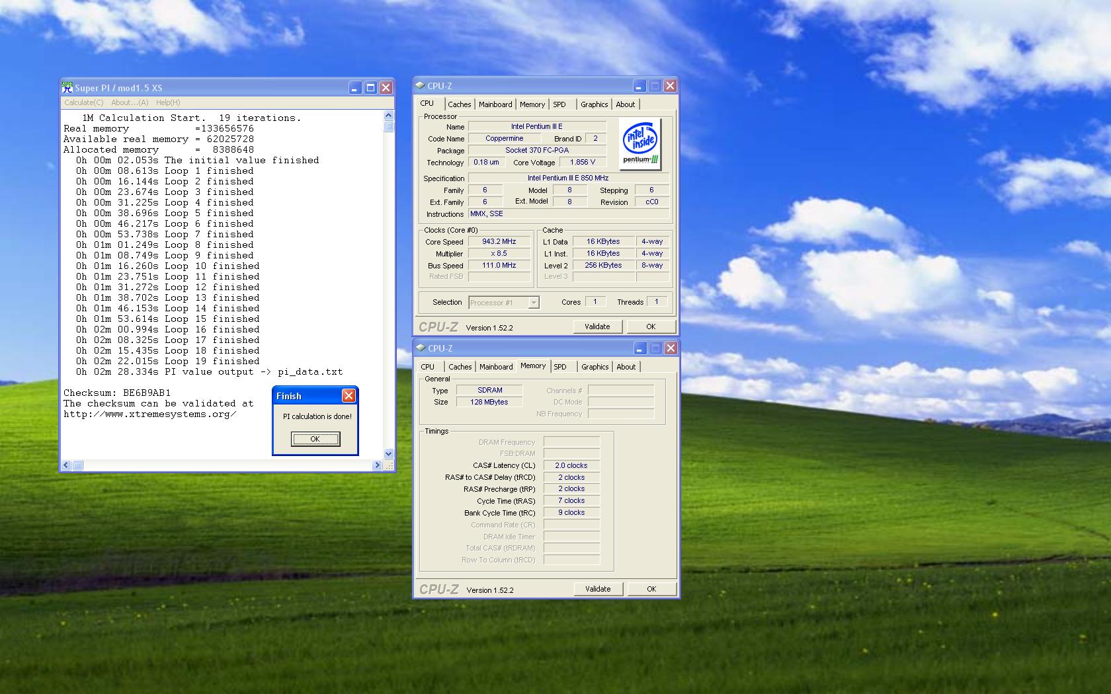This screenshot has height=694, width=1111.
Task: Click the Technology 0.18 um field
Action: (486, 163)
